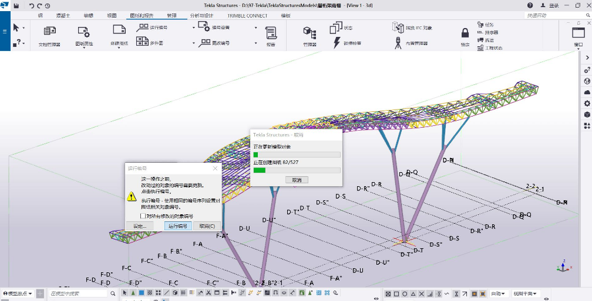Click the 正在创建图纸 progress bar

coord(297,170)
